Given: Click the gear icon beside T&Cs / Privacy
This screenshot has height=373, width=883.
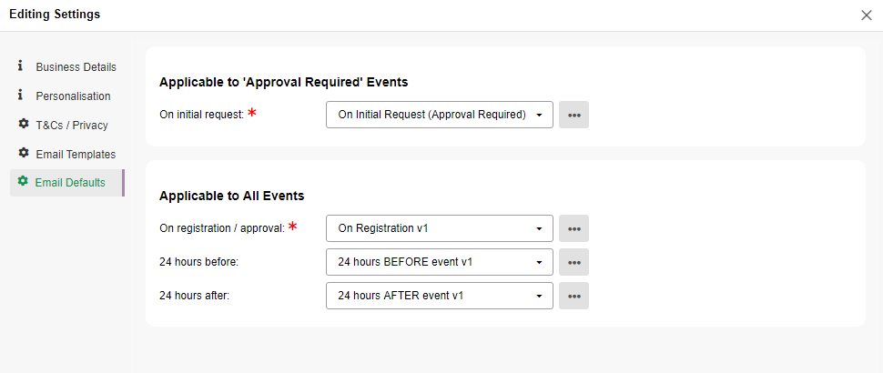Looking at the screenshot, I should (x=23, y=125).
